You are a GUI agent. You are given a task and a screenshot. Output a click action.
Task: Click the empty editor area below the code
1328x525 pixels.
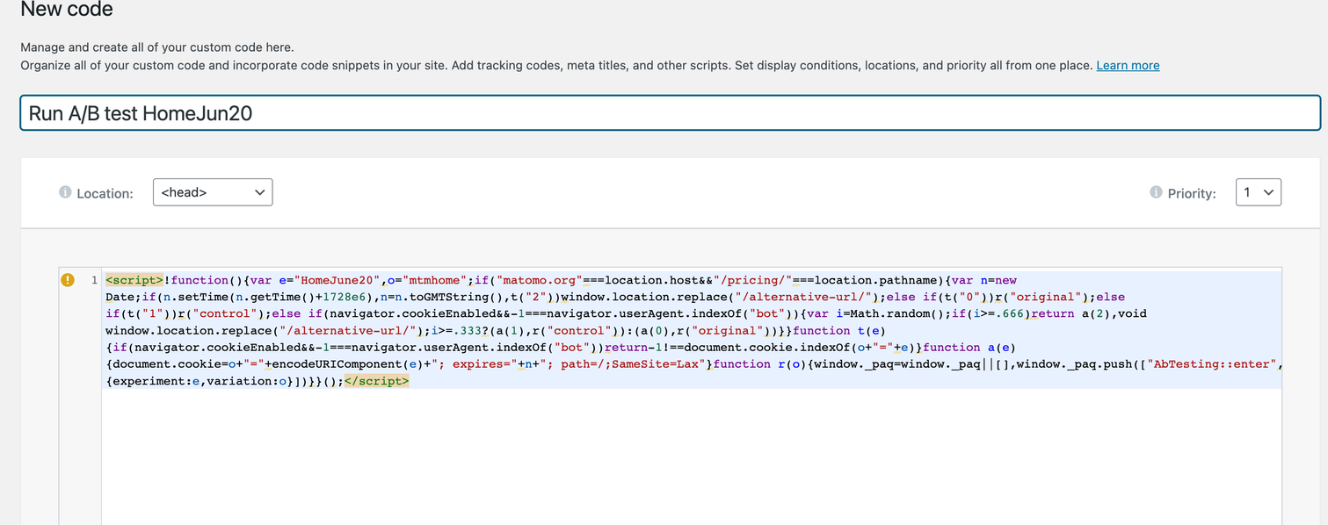pos(691,457)
